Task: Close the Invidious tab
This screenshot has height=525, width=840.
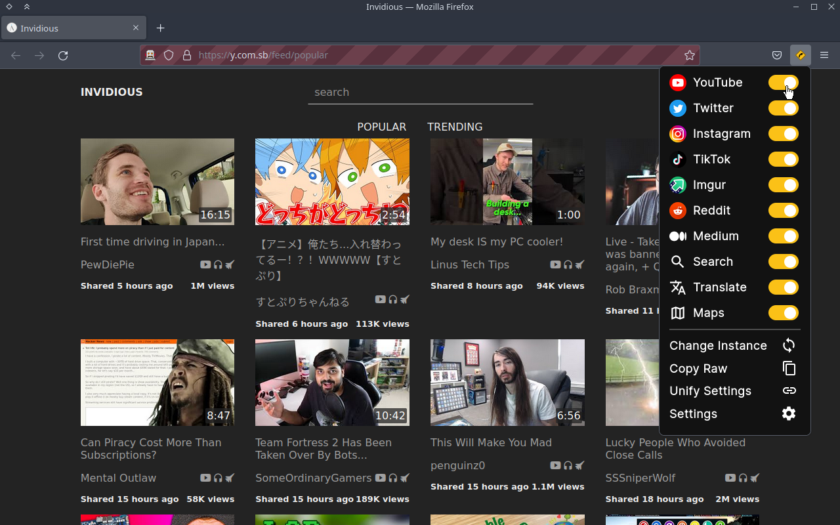Action: click(x=136, y=28)
